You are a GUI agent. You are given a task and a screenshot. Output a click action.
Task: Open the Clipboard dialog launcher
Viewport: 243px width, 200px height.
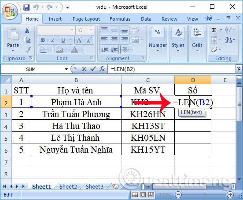coord(31,58)
